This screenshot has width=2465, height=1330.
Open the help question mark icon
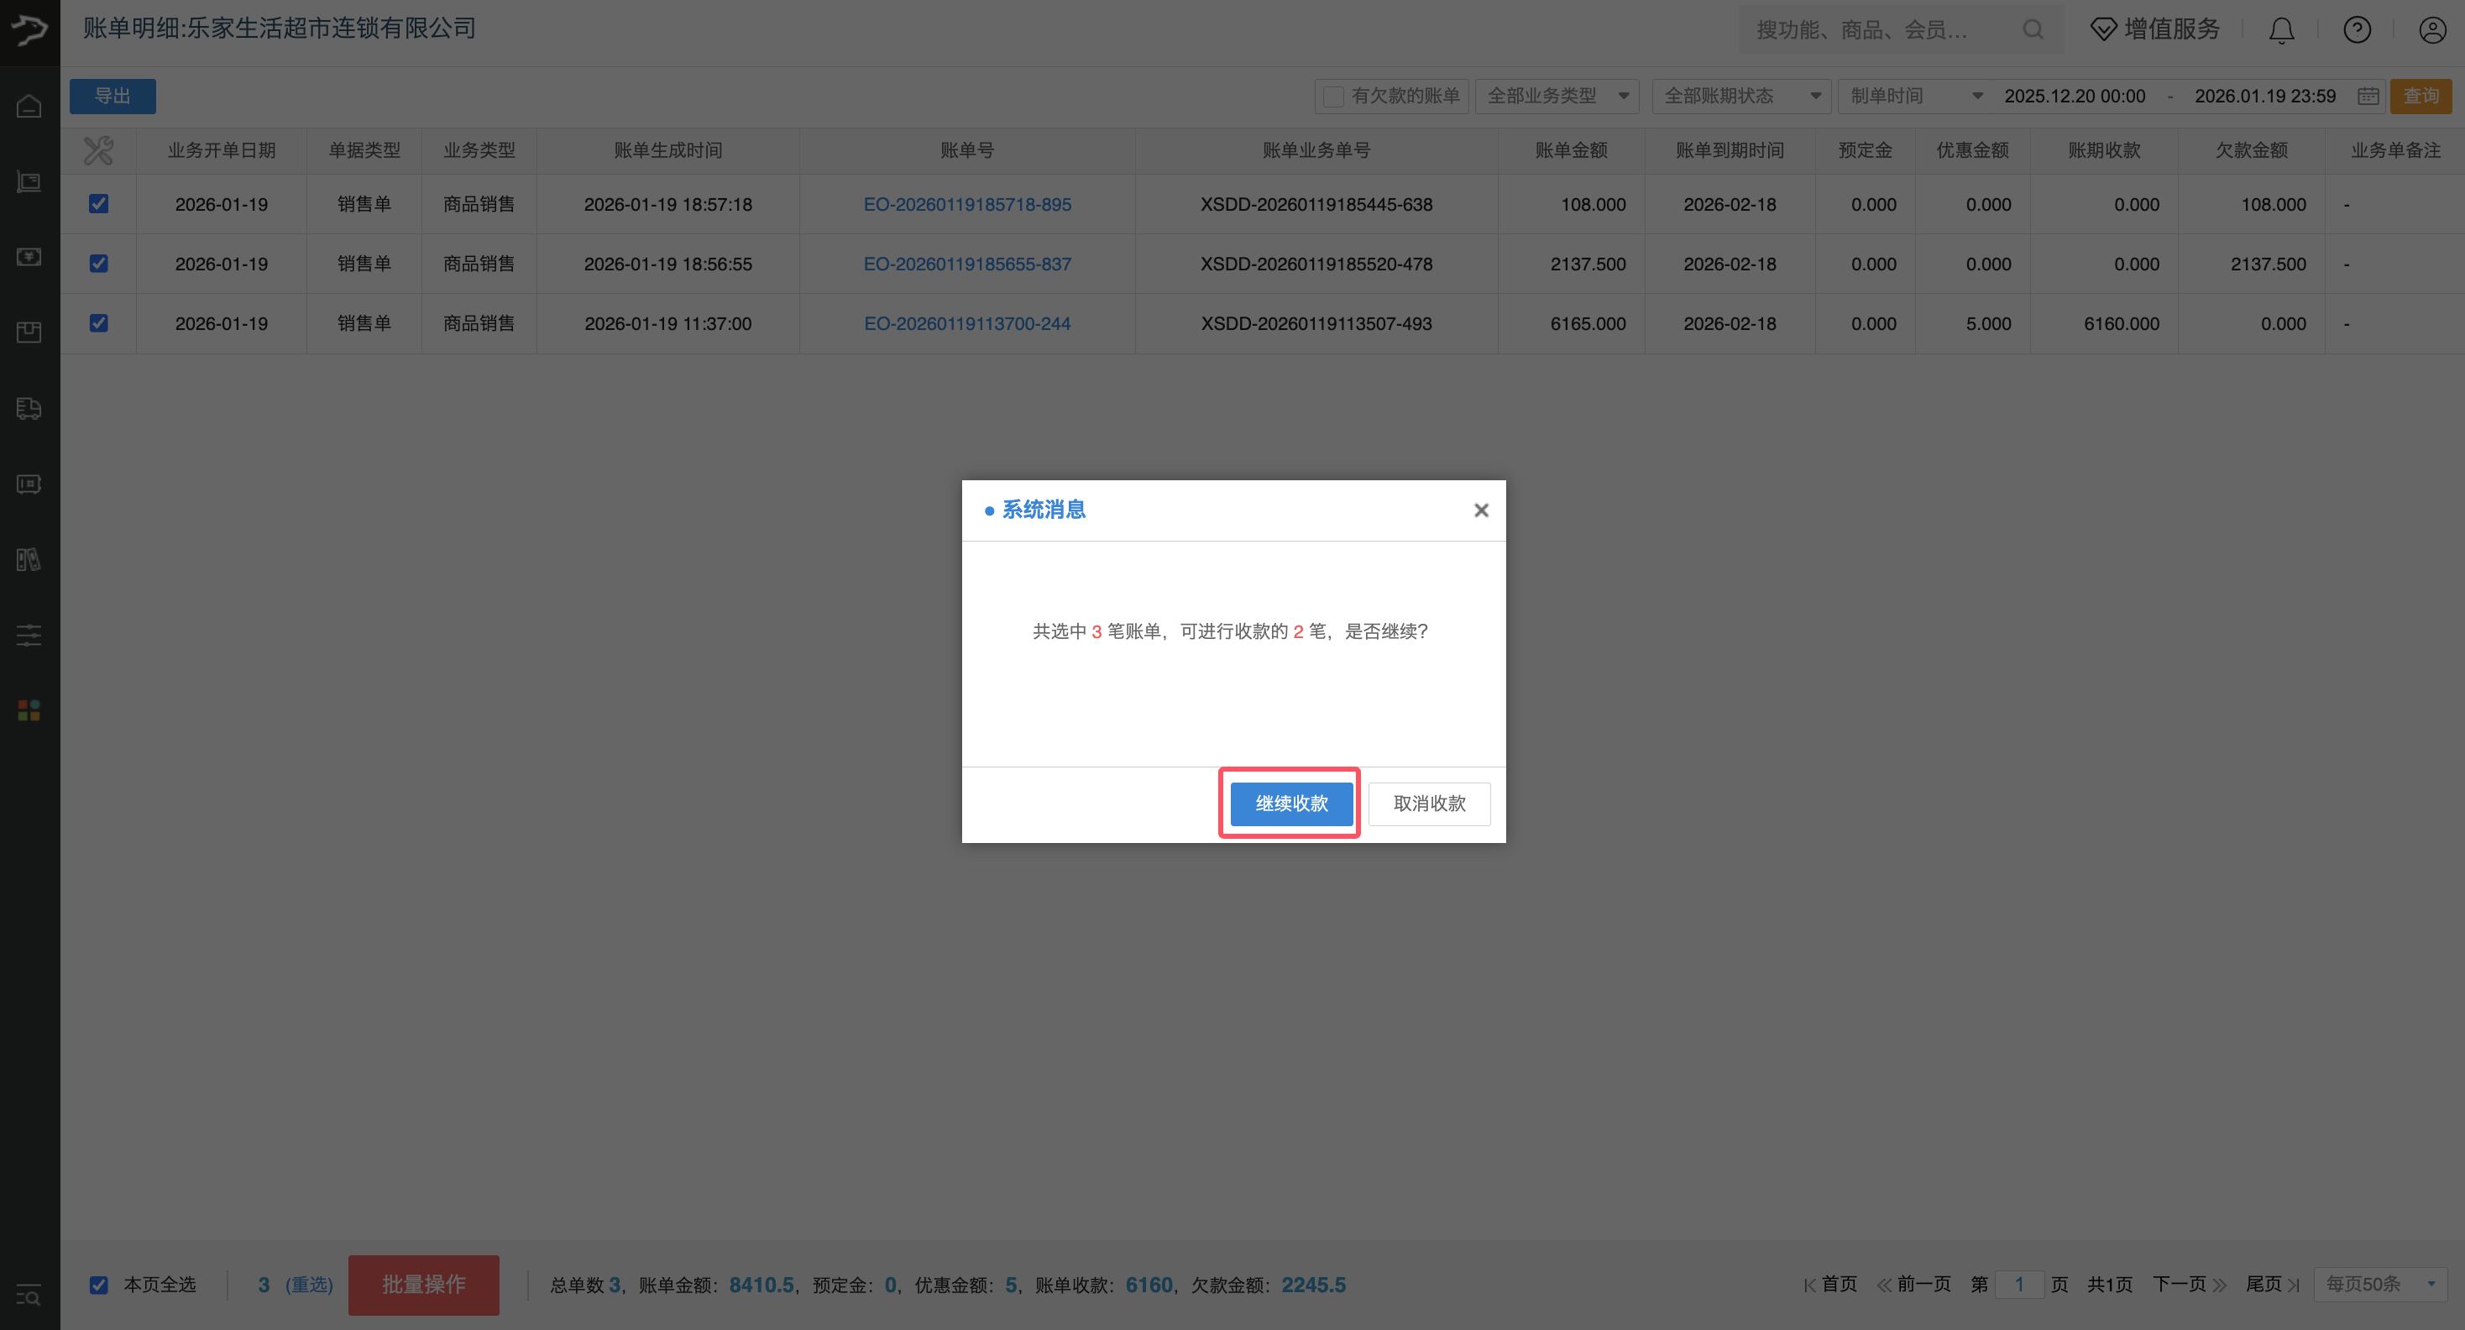(2357, 30)
